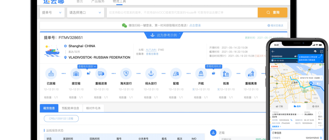Click the WeChat logo in login banner
Viewport: 329px width, 140px height.
[x=124, y=25]
